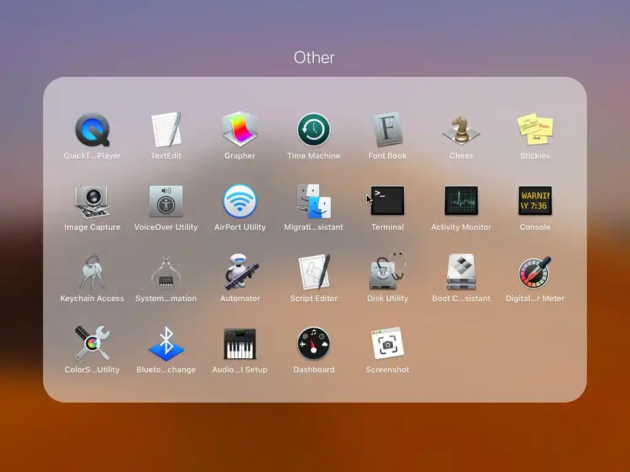Open Time Machine icon
The image size is (630, 472).
pyautogui.click(x=314, y=130)
